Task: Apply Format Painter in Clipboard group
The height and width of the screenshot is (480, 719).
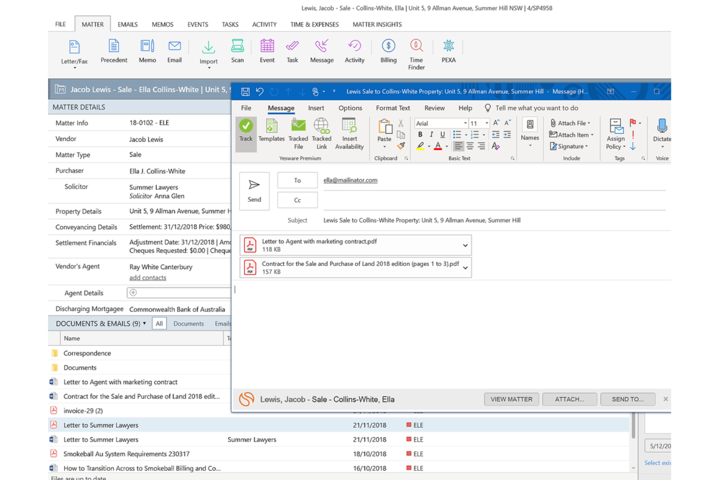Action: (x=401, y=146)
